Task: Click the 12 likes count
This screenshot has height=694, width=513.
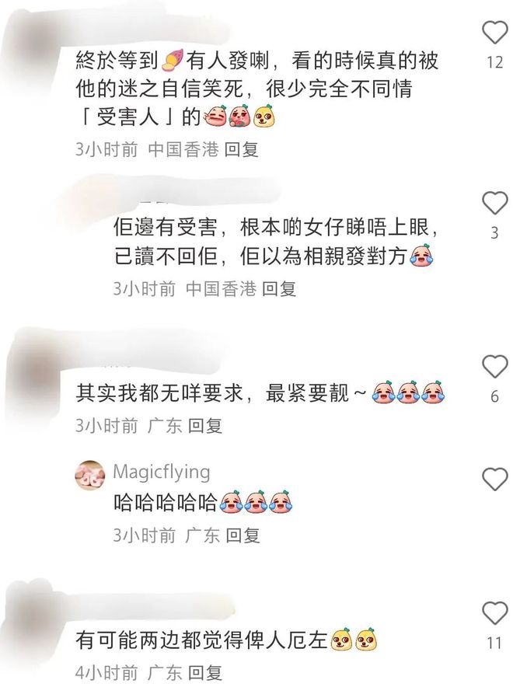Action: (495, 62)
